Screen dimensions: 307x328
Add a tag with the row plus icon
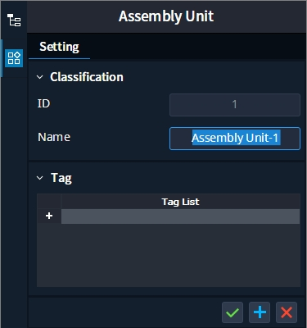click(x=49, y=216)
